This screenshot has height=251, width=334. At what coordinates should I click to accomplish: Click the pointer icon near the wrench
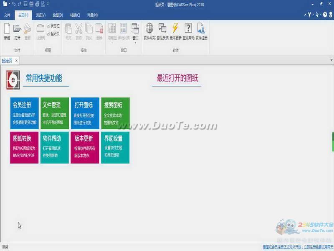pyautogui.click(x=317, y=15)
